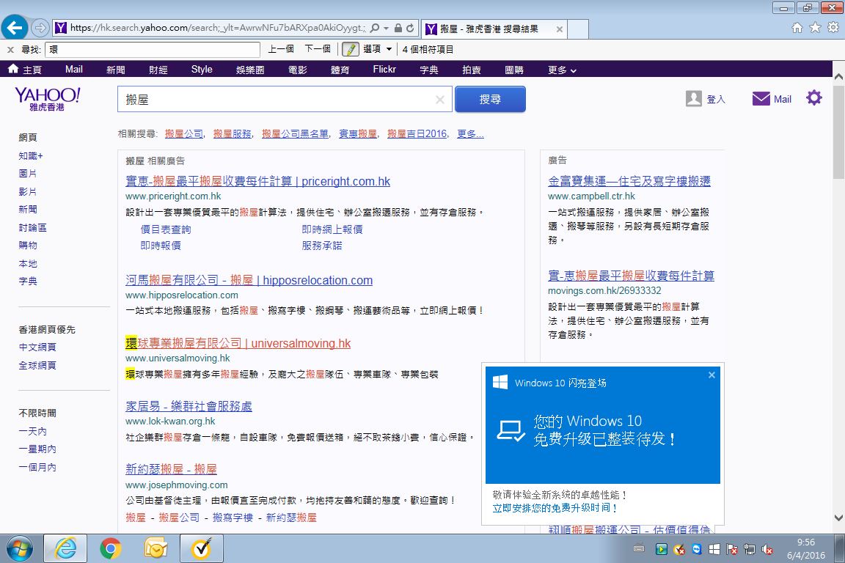Image resolution: width=845 pixels, height=563 pixels.
Task: Filter results to 一天內 past day
Action: (x=33, y=432)
